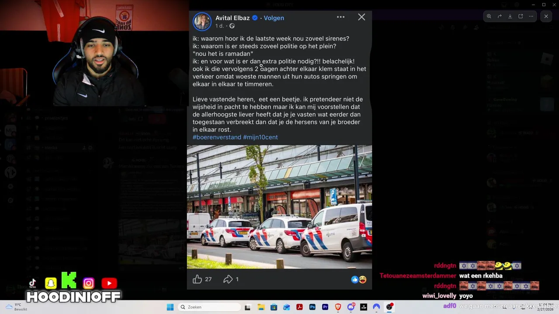Open NordVPN from the taskbar
The height and width of the screenshot is (314, 559).
coord(376,307)
